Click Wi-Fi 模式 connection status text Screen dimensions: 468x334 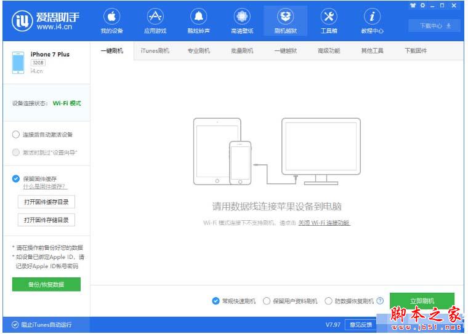pos(67,103)
